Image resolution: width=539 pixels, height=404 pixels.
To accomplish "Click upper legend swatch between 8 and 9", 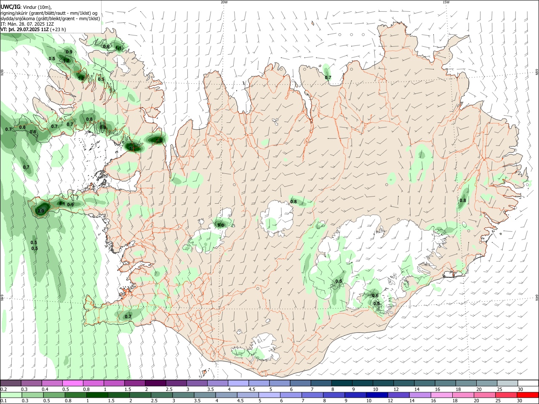I will click(x=342, y=383).
